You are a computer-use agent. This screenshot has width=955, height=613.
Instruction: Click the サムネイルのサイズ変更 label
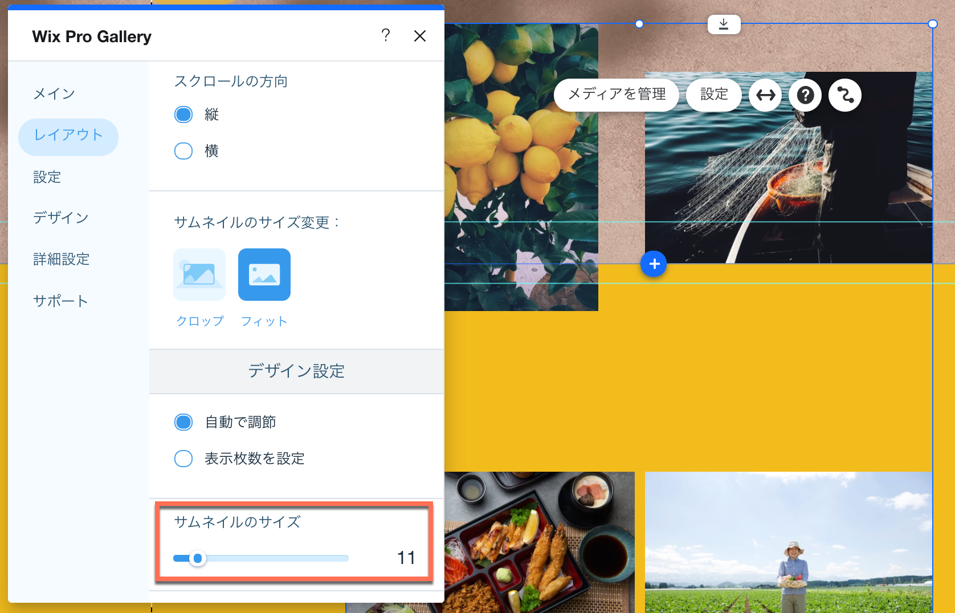(257, 222)
